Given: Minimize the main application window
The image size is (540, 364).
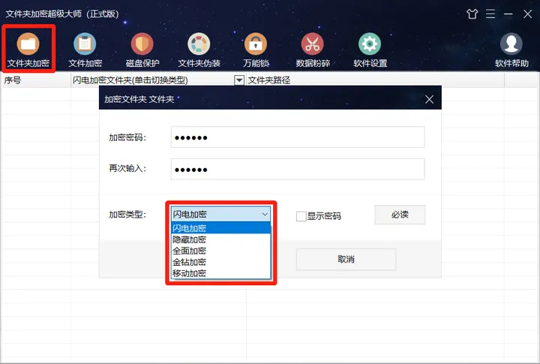Looking at the screenshot, I should point(508,14).
